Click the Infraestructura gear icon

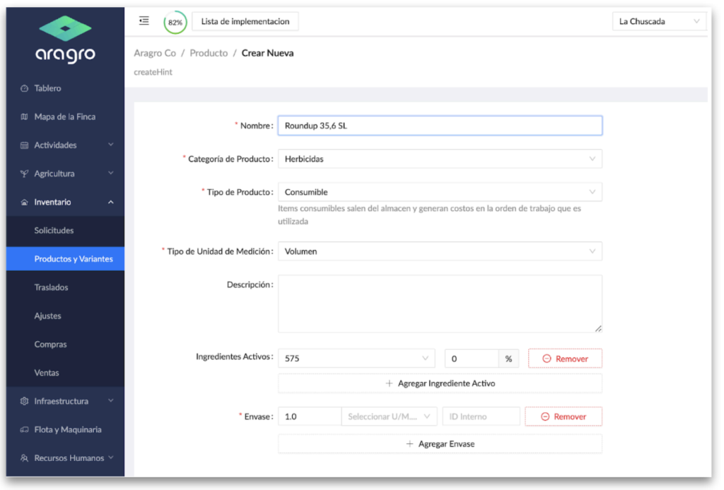click(x=25, y=401)
